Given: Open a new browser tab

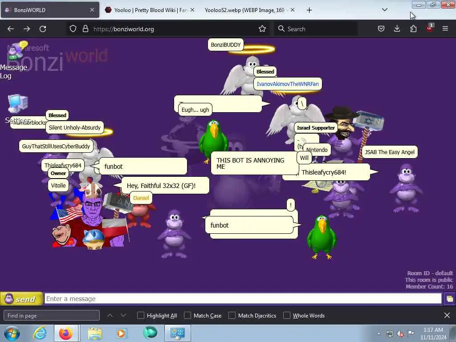Looking at the screenshot, I should click(x=309, y=10).
